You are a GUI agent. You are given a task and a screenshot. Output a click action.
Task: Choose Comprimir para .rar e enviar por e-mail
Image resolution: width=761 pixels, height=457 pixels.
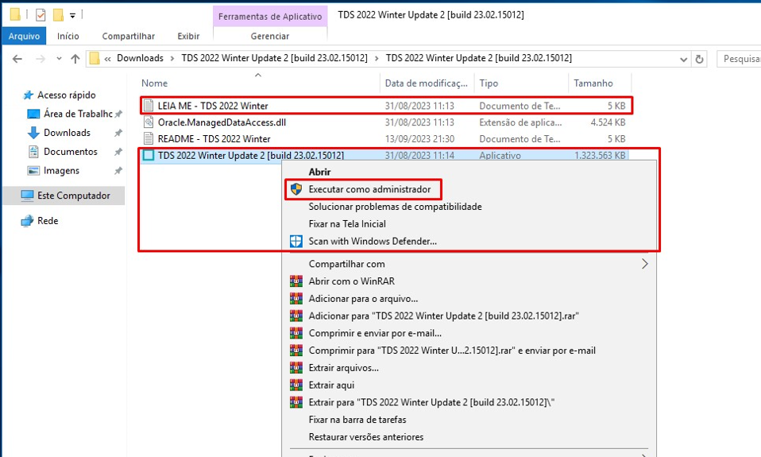[x=452, y=350]
